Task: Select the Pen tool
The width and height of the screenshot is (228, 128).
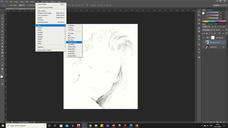Action: 2,56
